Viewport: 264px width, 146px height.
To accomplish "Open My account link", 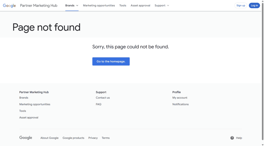I will coord(180,98).
